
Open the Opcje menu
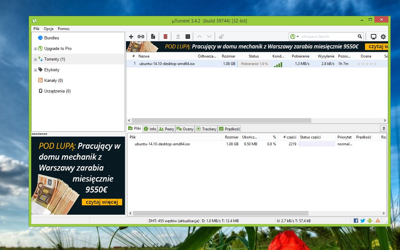coord(49,28)
